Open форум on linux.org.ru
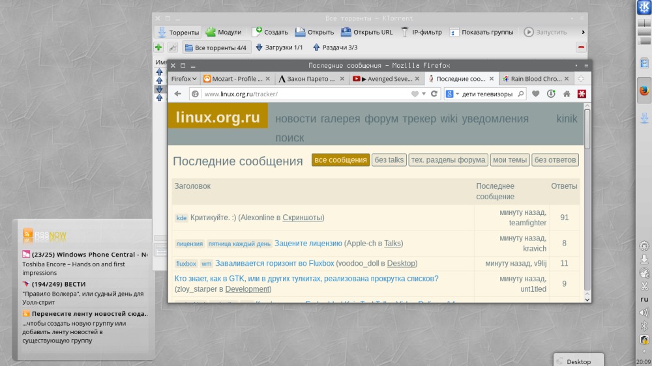This screenshot has height=366, width=652. [381, 119]
